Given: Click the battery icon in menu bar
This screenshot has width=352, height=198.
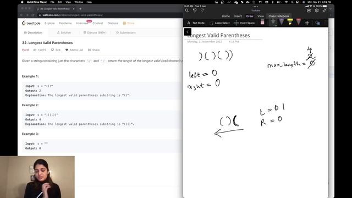Looking at the screenshot, I should click(x=279, y=2).
